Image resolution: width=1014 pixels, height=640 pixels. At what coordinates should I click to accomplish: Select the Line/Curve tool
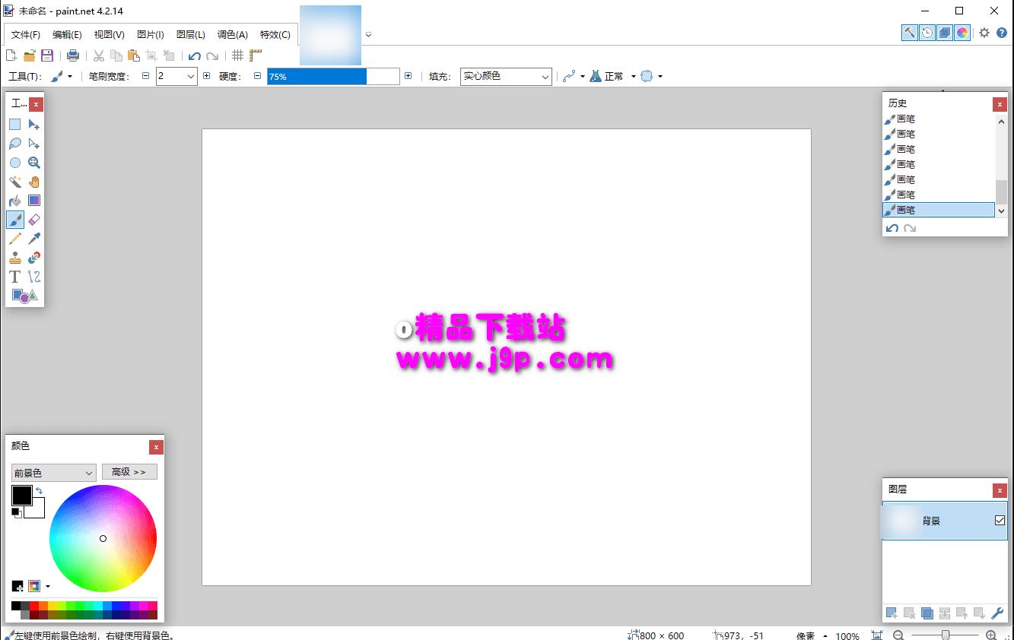(34, 277)
